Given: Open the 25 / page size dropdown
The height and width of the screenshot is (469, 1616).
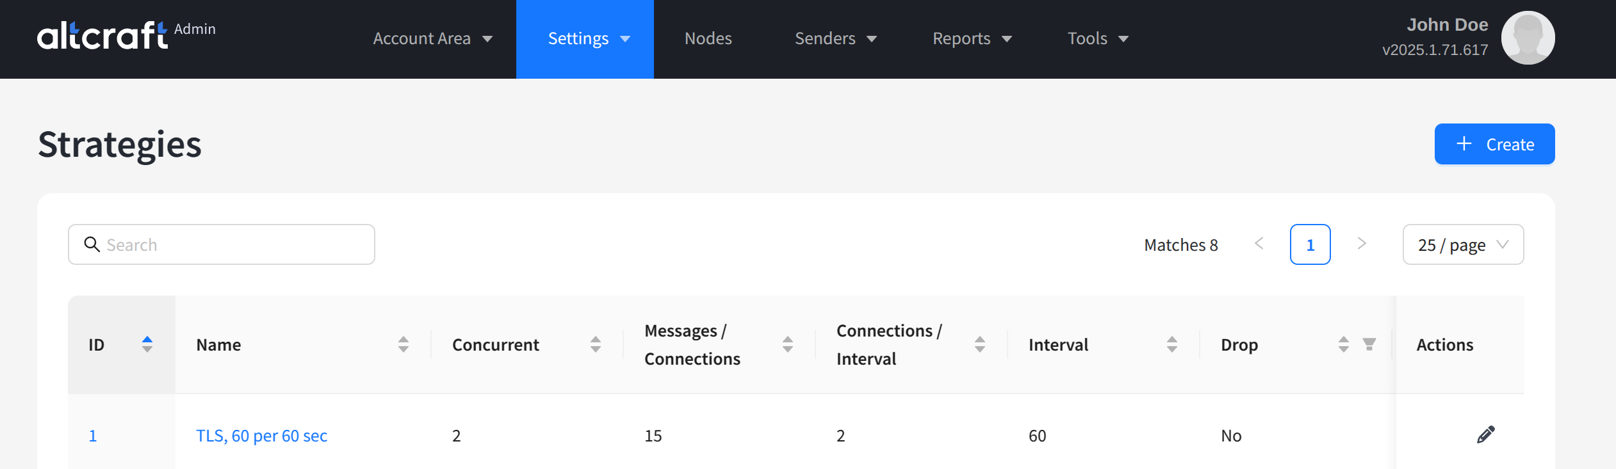Looking at the screenshot, I should point(1463,244).
